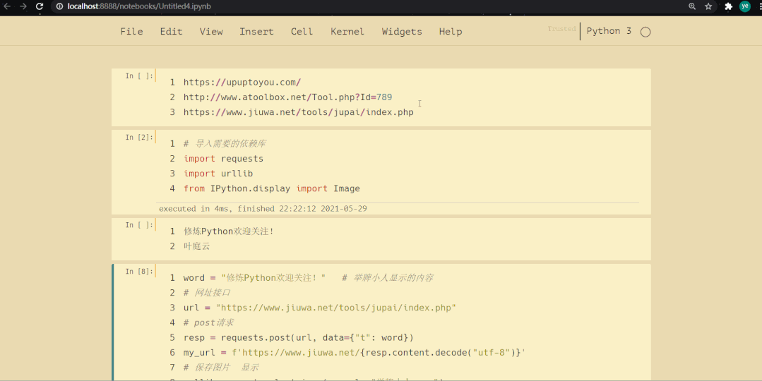Click the browser forward arrow
762x381 pixels.
click(x=23, y=6)
